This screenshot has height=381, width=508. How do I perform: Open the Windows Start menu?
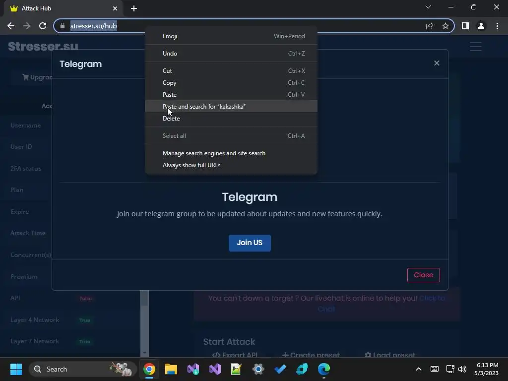click(x=16, y=369)
